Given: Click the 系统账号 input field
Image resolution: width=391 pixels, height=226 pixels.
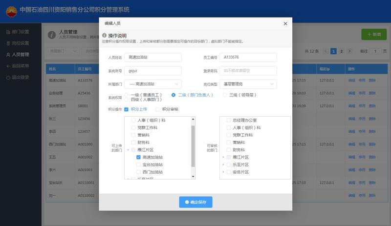Looking at the screenshot, I should pos(153,71).
